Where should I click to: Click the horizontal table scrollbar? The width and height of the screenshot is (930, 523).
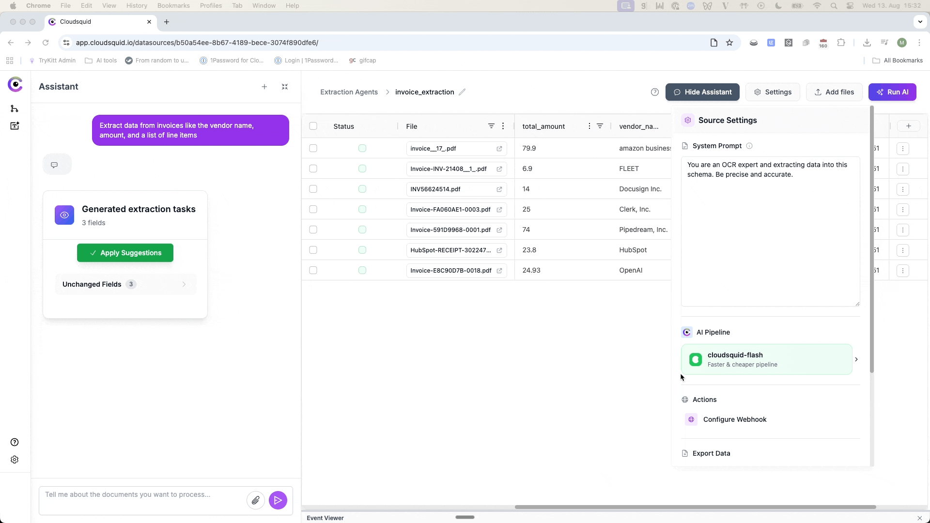pyautogui.click(x=695, y=507)
